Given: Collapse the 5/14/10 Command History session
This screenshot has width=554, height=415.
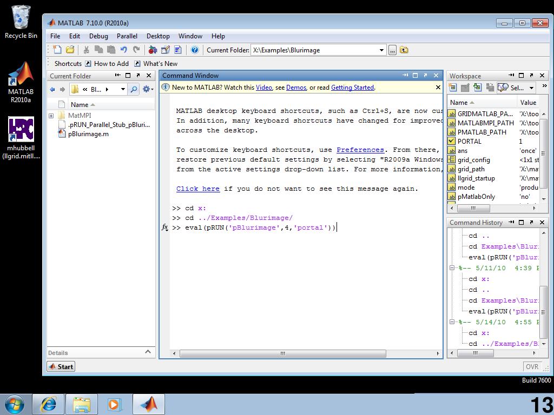Looking at the screenshot, I should [452, 322].
